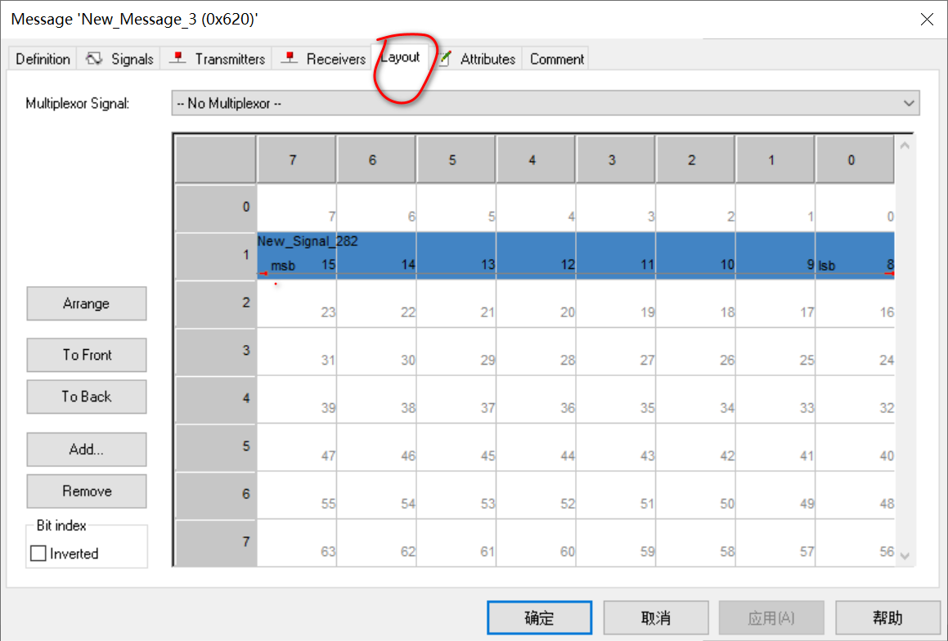Click bit cell 63 in the layout grid
The image size is (948, 641).
pyautogui.click(x=297, y=543)
